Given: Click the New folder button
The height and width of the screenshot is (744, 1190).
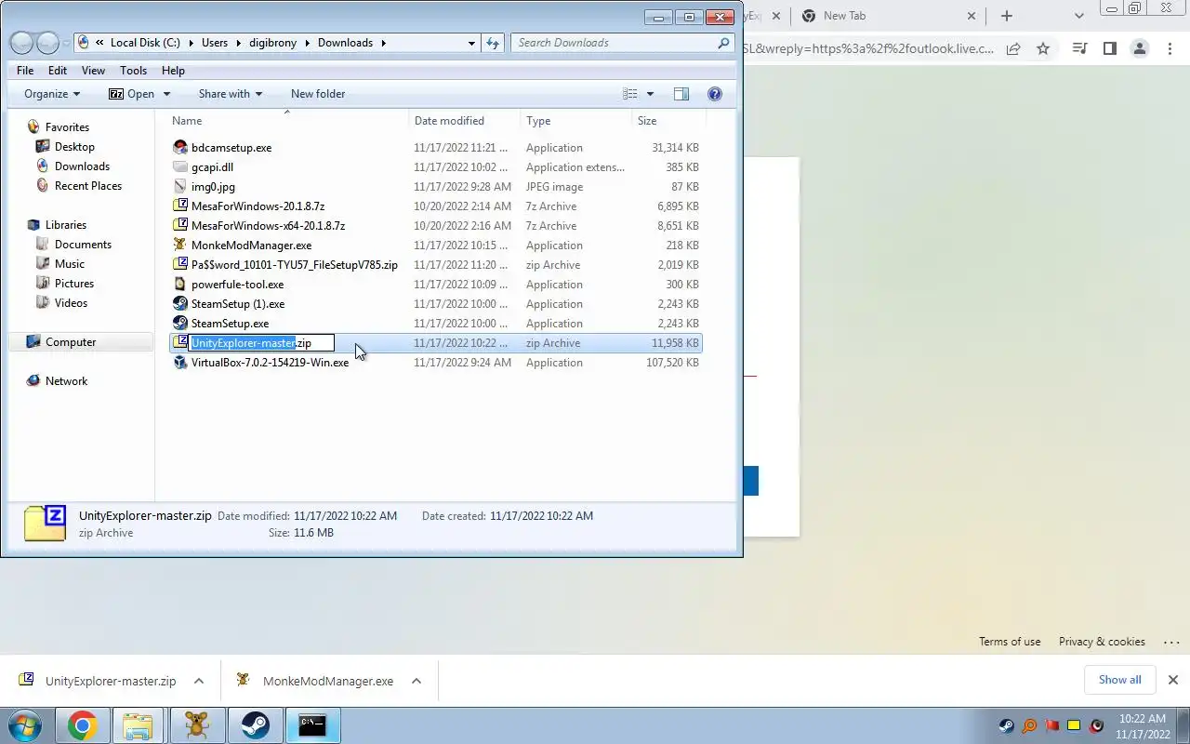Looking at the screenshot, I should pyautogui.click(x=318, y=94).
